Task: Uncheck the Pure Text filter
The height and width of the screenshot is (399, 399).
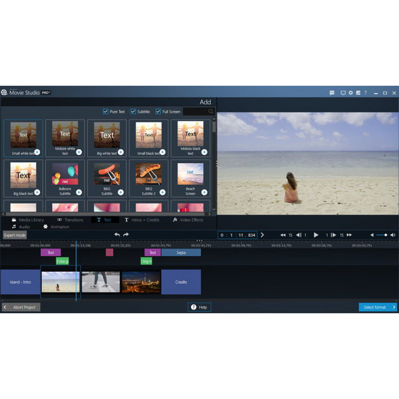Action: (106, 112)
